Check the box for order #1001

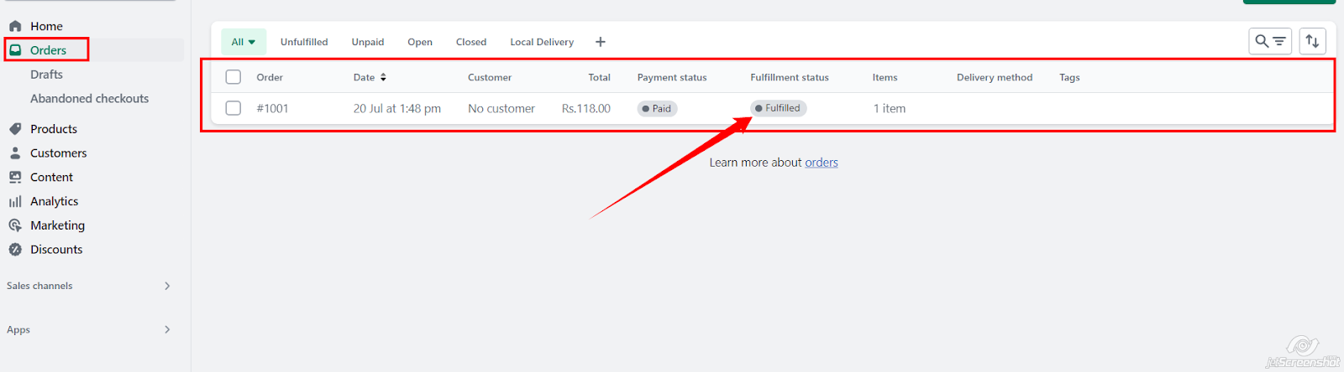click(x=234, y=108)
